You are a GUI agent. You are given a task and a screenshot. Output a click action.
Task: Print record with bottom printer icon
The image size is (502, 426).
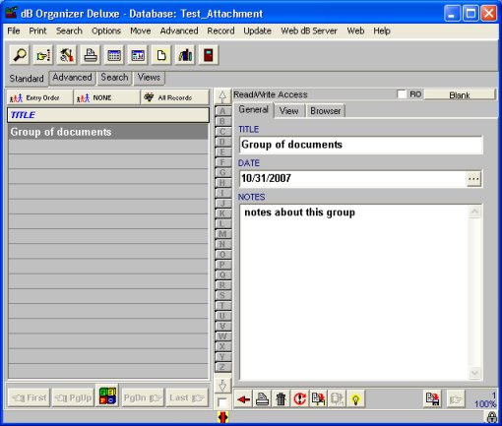tap(262, 399)
